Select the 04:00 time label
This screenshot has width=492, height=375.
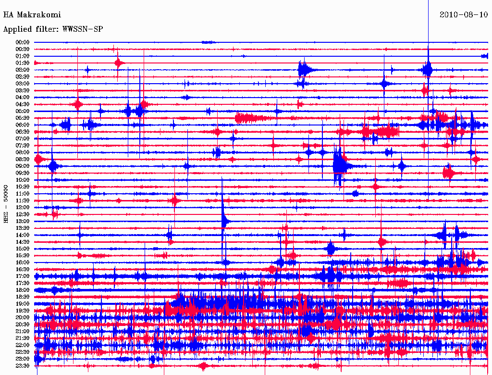(22, 98)
